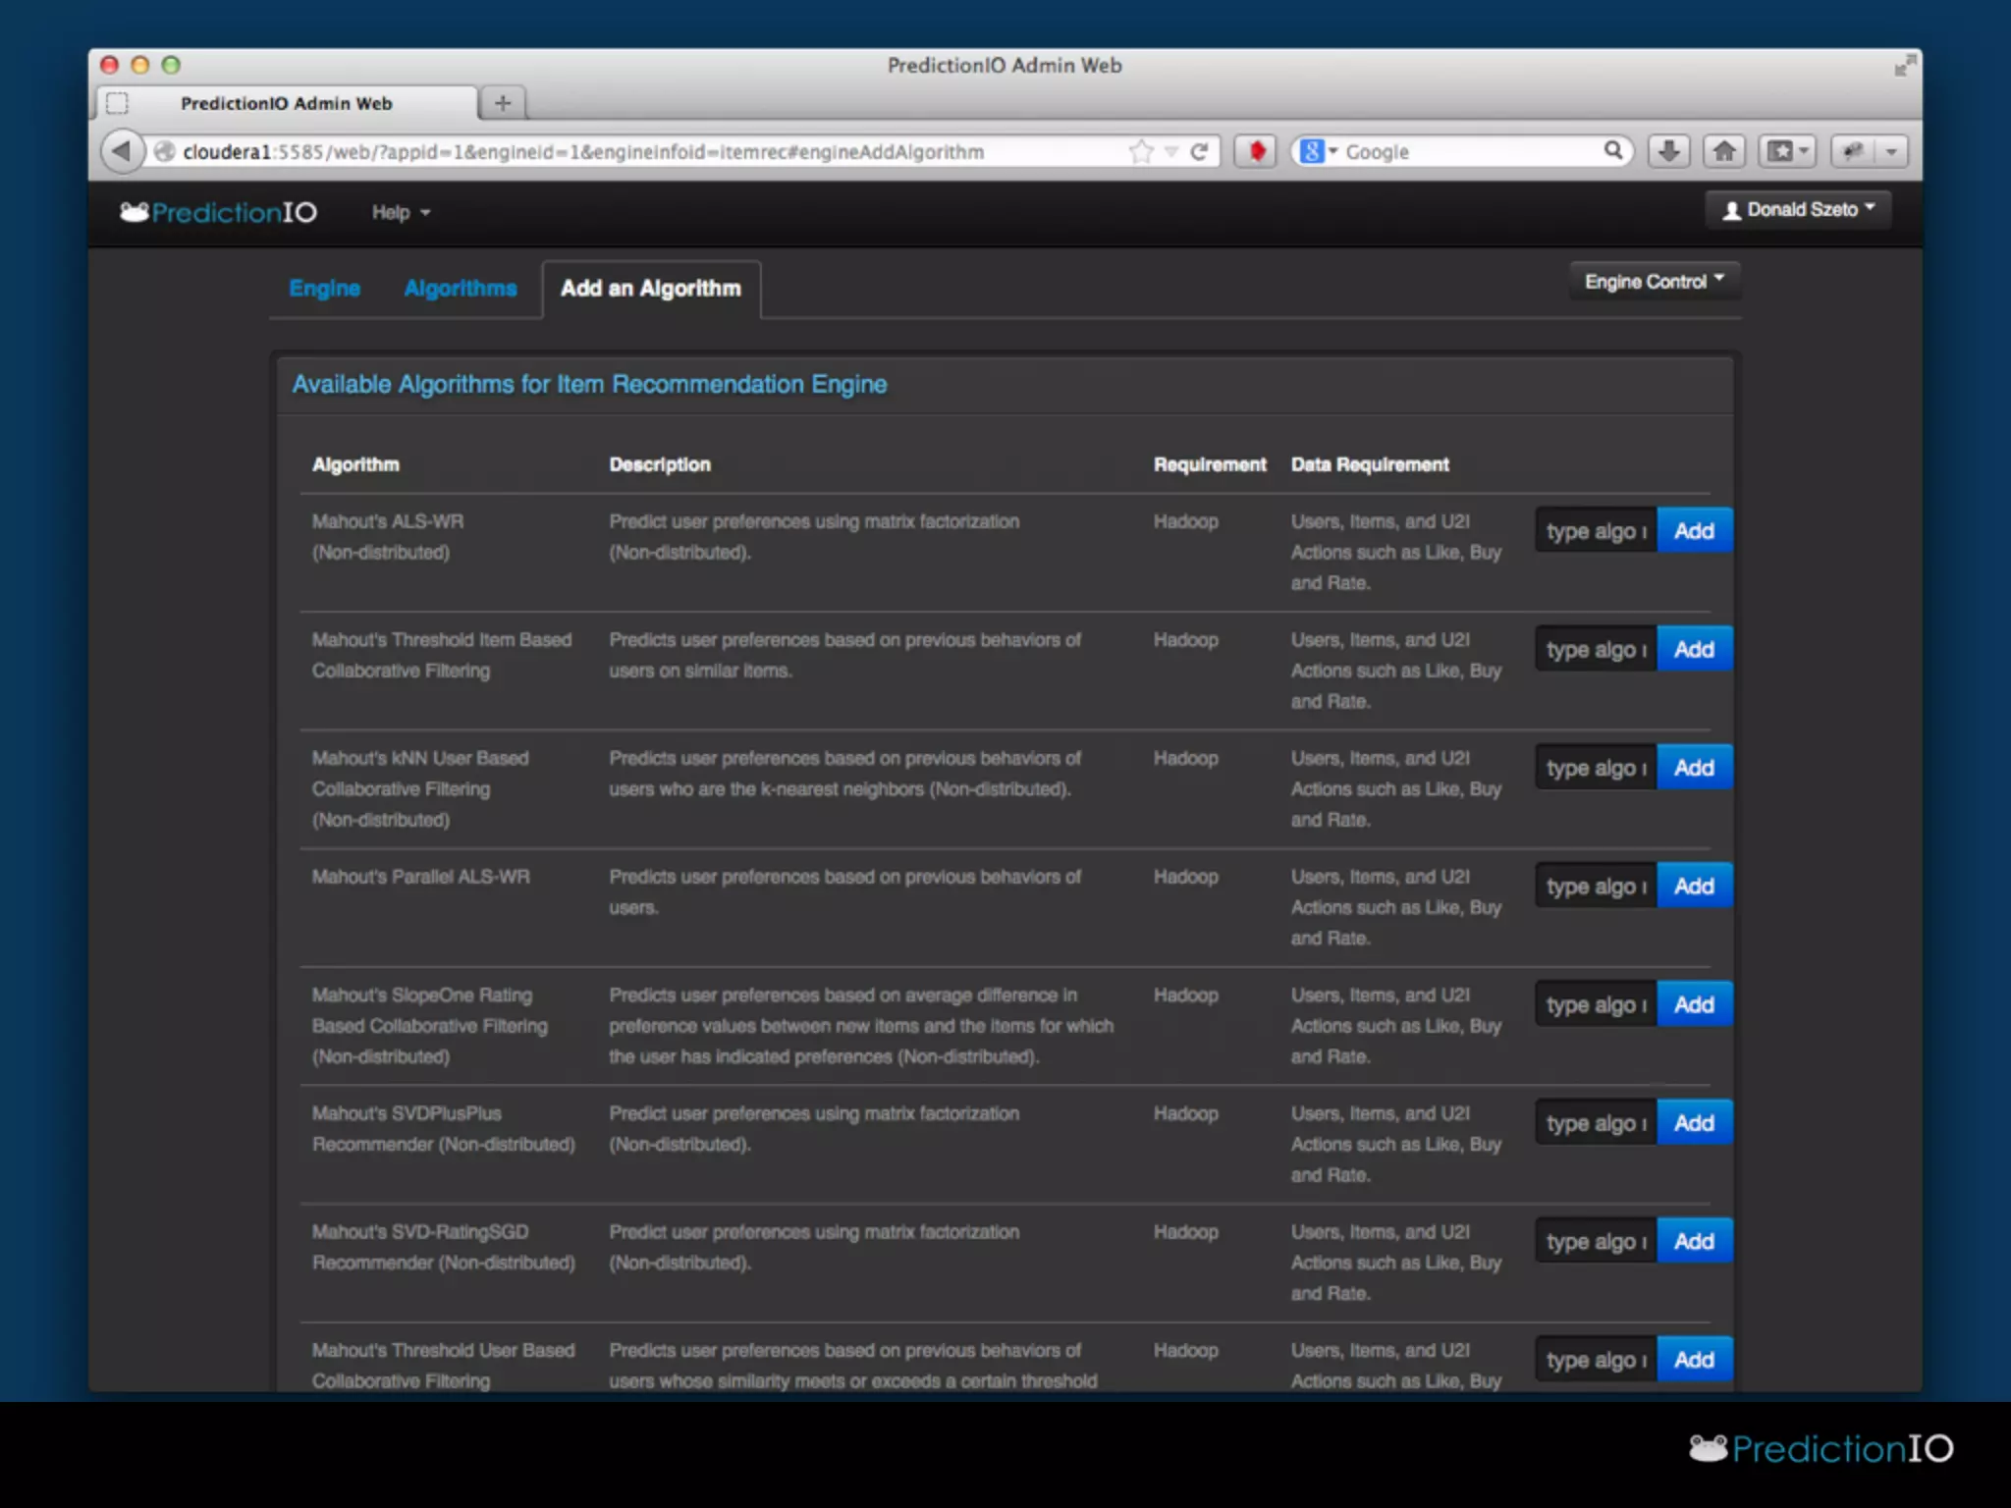
Task: Select the PredictionIO Admin Web browser tab
Action: (287, 103)
